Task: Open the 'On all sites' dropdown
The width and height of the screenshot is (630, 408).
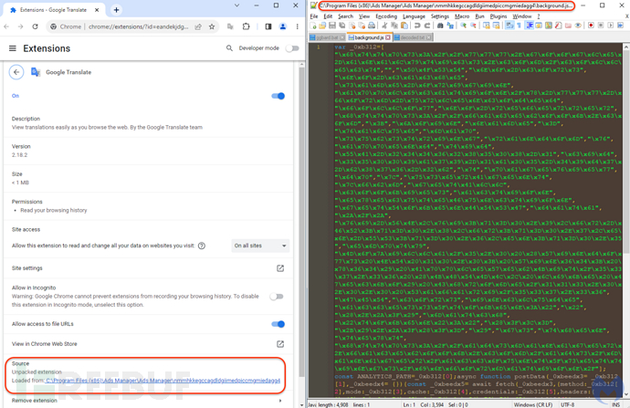Action: coord(260,246)
